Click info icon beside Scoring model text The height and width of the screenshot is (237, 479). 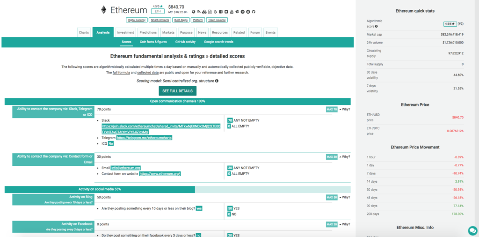point(217,81)
